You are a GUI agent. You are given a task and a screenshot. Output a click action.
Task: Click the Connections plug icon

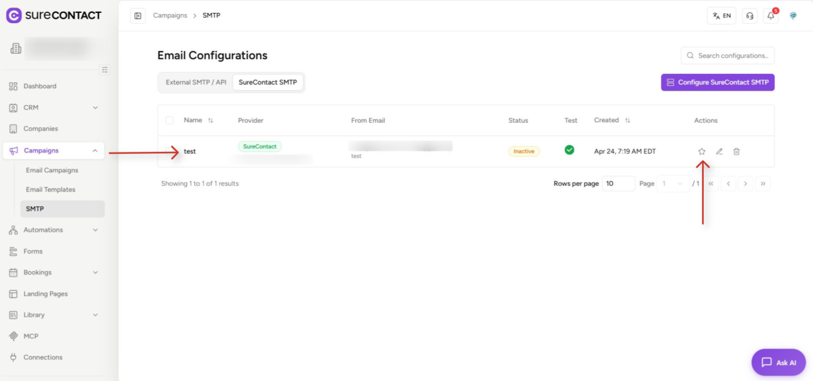pos(14,357)
